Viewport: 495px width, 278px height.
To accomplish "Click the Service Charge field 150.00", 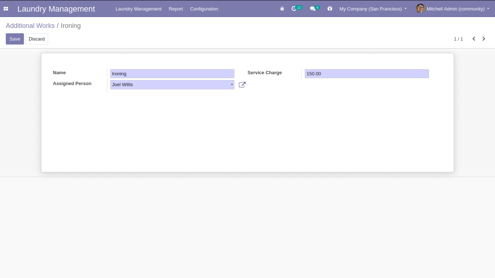I will [367, 74].
